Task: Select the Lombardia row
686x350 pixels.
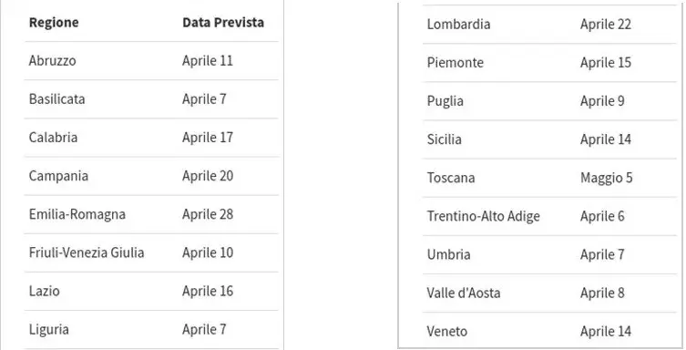Action: tap(549, 25)
